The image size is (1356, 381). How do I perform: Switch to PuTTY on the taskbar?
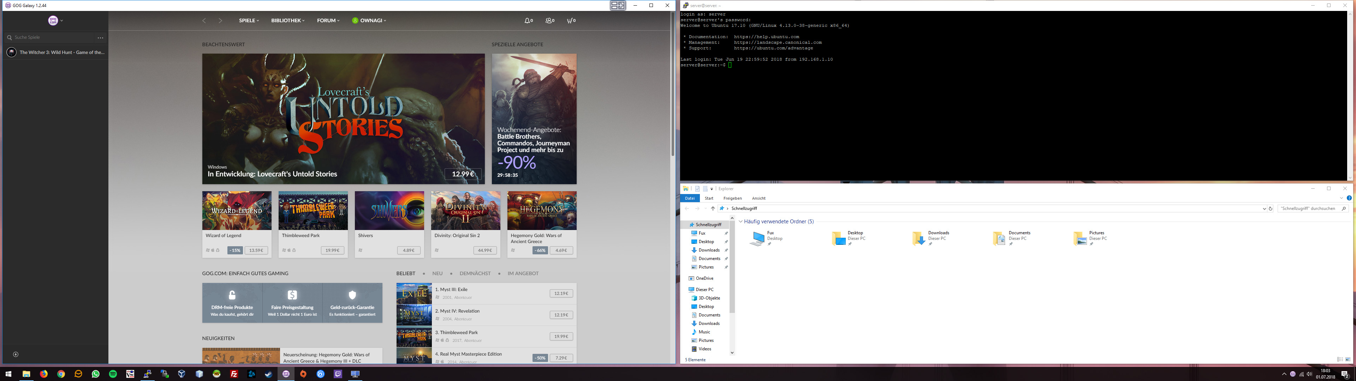147,374
